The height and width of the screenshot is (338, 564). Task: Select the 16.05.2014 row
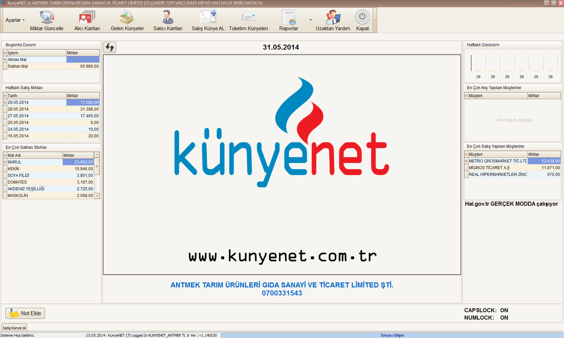[51, 136]
